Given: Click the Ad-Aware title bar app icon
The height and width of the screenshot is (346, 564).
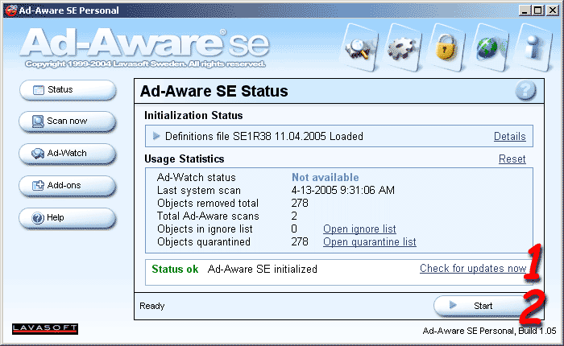Looking at the screenshot, I should [10, 10].
